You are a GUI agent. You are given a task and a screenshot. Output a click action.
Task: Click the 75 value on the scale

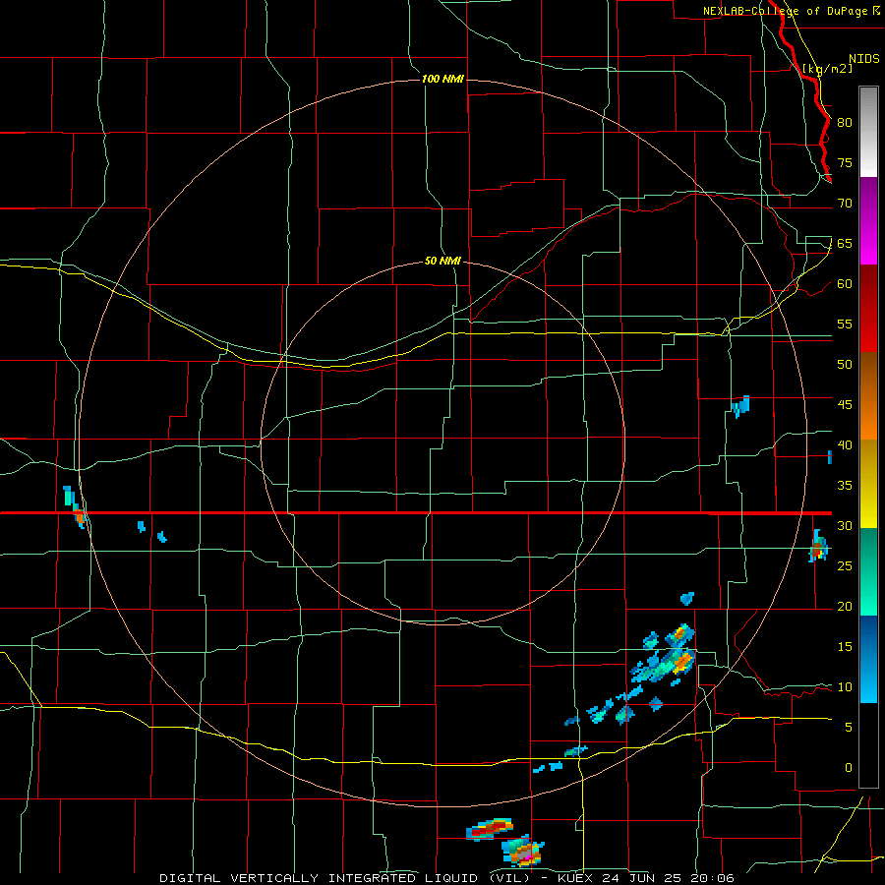pyautogui.click(x=845, y=162)
